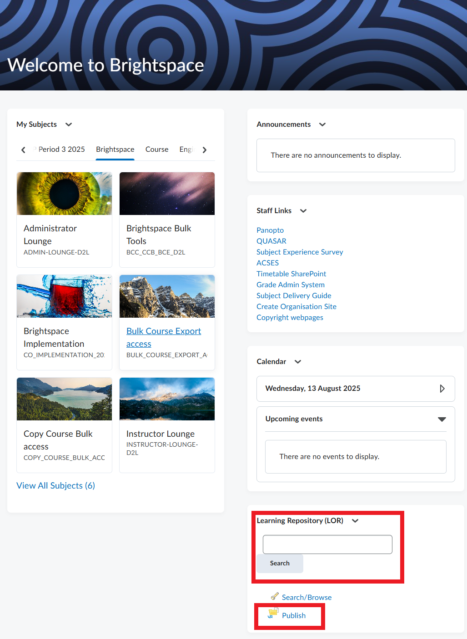Expand Calendar widget menu chevron
The image size is (467, 639).
point(298,362)
